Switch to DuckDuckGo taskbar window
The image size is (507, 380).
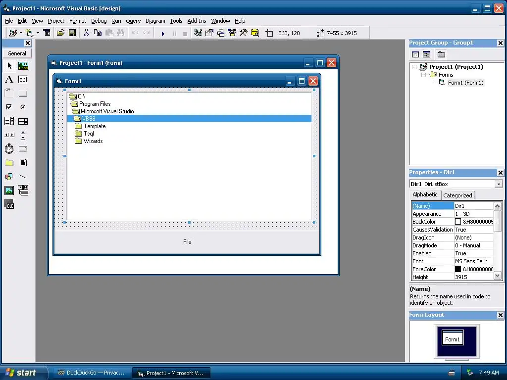pos(92,373)
